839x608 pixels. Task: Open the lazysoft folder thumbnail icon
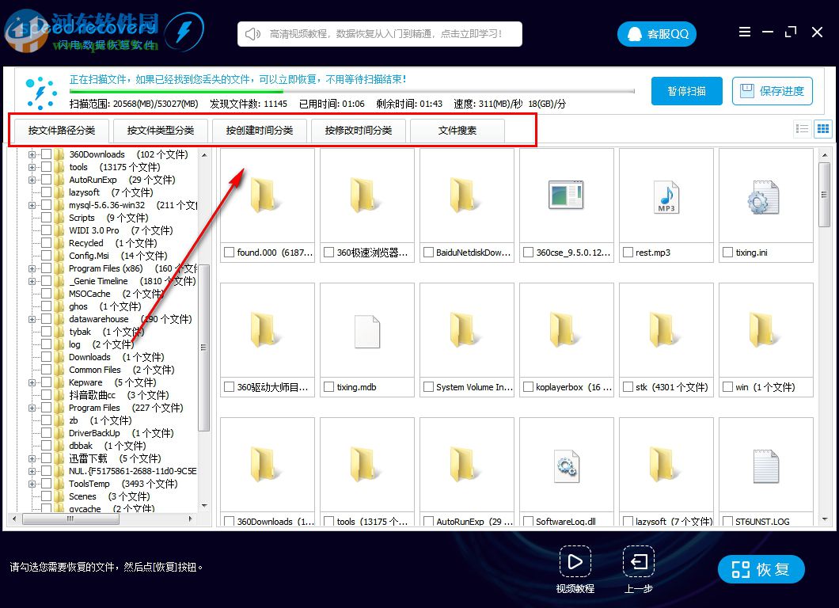point(663,465)
